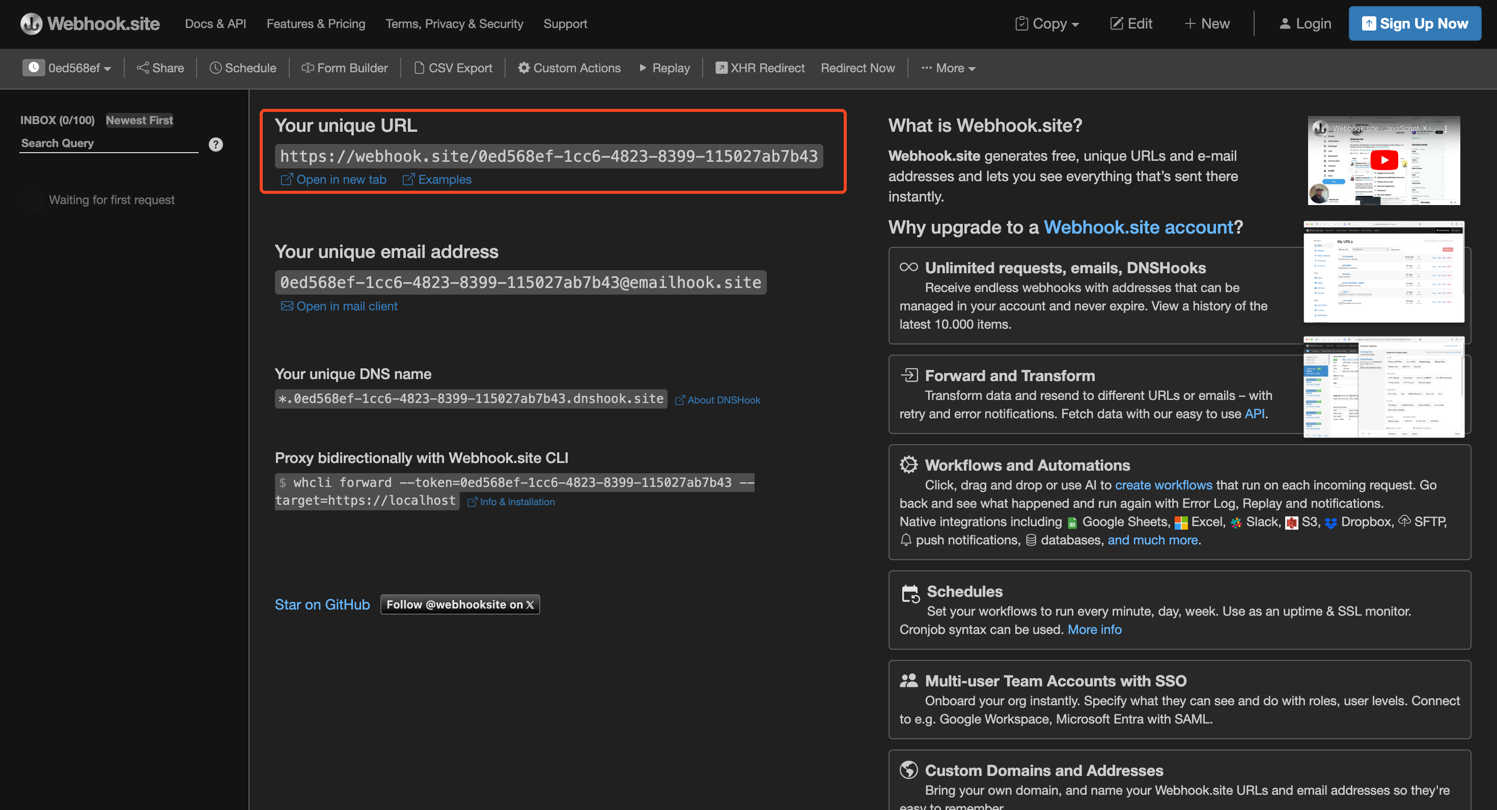Click the databases icon
The image size is (1497, 810).
1031,540
